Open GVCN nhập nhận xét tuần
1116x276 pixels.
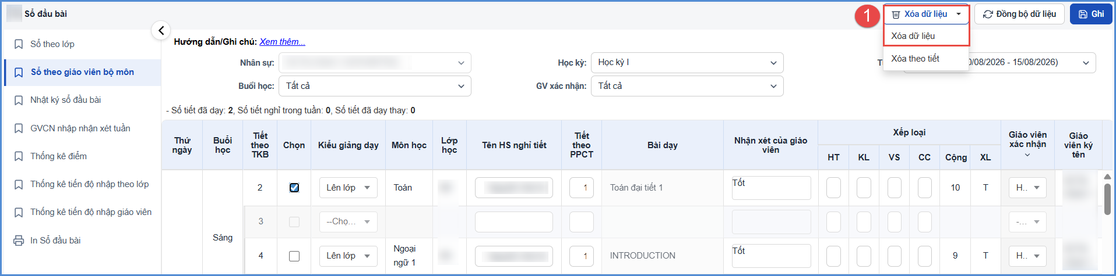82,128
